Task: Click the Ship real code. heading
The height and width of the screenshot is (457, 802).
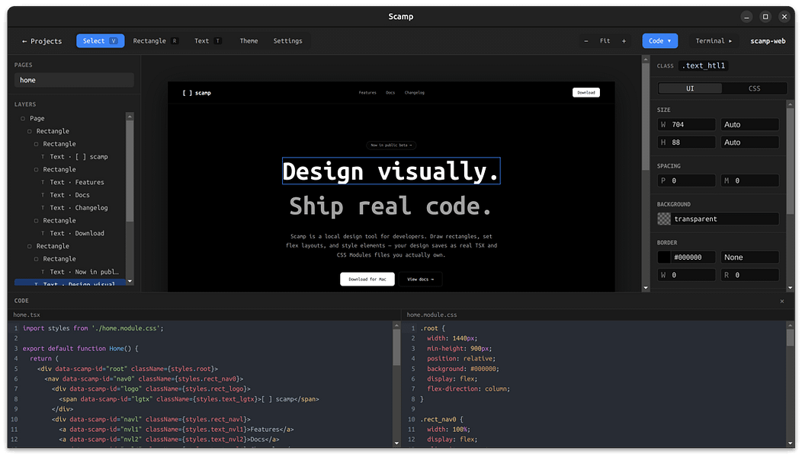Action: (391, 206)
